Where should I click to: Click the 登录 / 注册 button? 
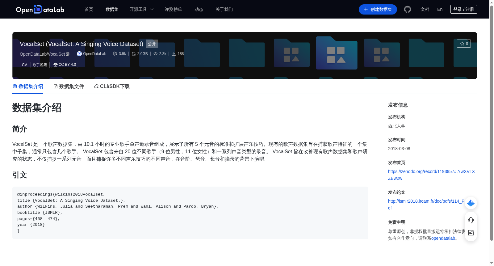tap(463, 9)
